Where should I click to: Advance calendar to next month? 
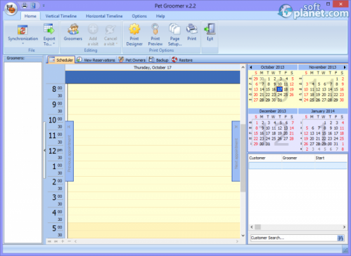pos(345,67)
